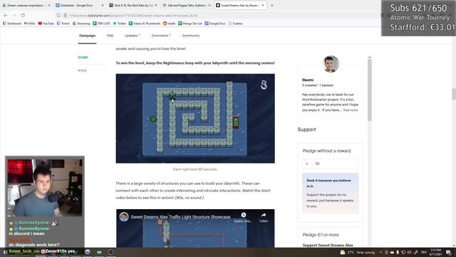
Task: Open the MAIL bookmark
Action: pyautogui.click(x=30, y=24)
